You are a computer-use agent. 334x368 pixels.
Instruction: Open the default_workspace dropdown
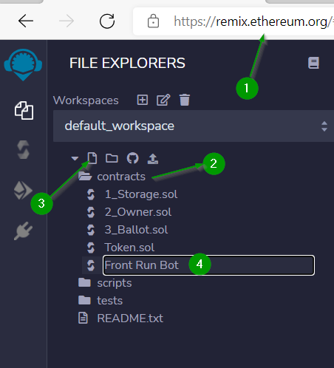pos(194,126)
